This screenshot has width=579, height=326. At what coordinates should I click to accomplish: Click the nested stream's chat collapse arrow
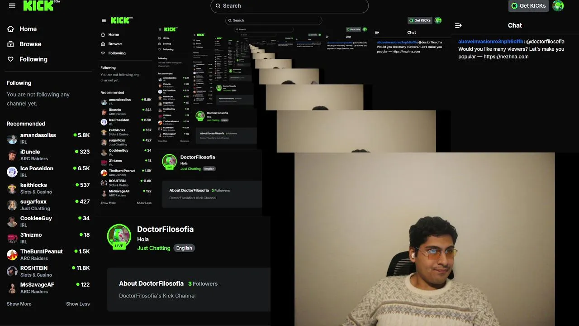[x=377, y=33]
